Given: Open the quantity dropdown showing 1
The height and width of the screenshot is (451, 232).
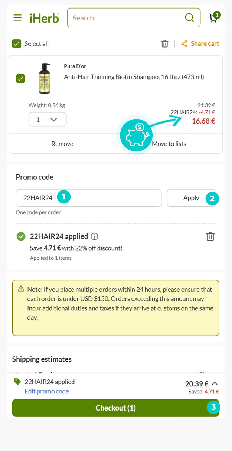Looking at the screenshot, I should click(48, 120).
